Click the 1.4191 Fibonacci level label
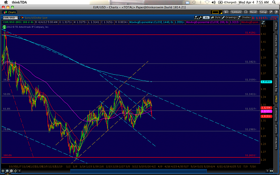This screenshot has height=175, width=280. (x=251, y=33)
